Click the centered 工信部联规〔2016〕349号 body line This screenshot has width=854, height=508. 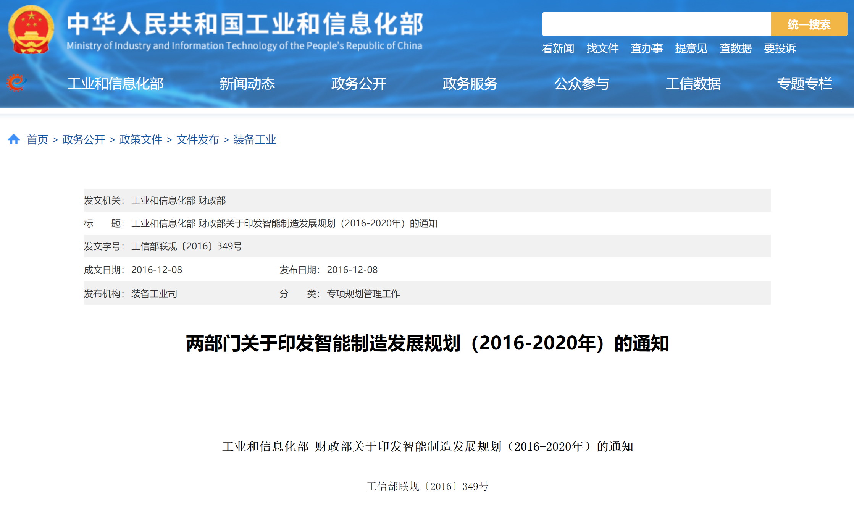point(428,486)
